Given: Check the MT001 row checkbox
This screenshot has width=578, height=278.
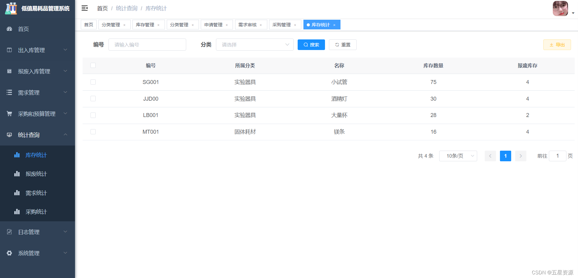Looking at the screenshot, I should coord(93,132).
